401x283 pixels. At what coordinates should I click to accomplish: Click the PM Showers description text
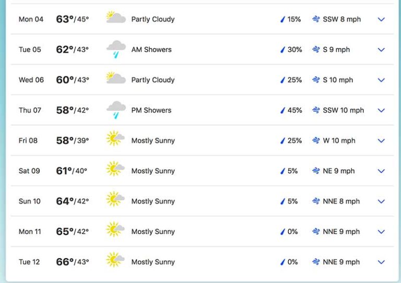(x=151, y=110)
